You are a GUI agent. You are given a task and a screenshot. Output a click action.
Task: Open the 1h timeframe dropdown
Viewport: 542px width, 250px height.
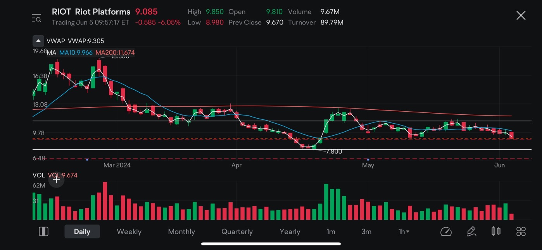pos(403,231)
